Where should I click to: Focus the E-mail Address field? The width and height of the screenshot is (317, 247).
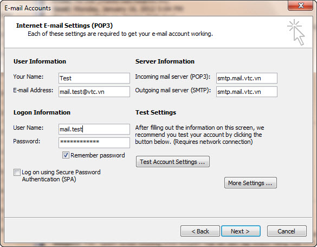94,92
